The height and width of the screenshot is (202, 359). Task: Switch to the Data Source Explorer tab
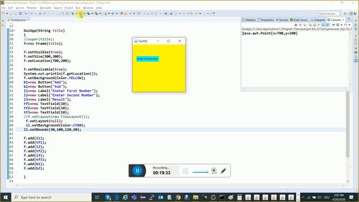coord(300,20)
